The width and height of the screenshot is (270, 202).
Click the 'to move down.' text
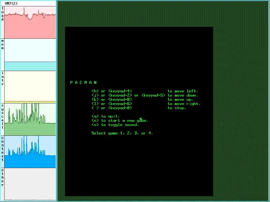[x=183, y=95]
